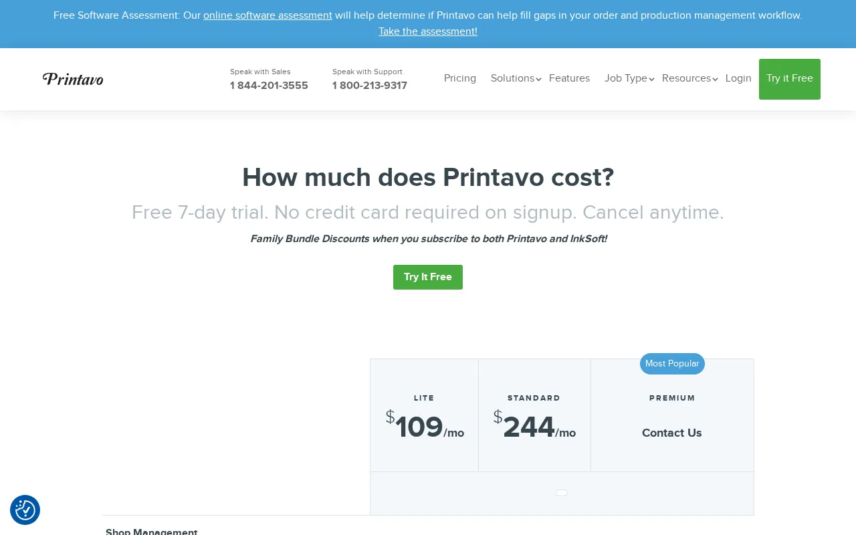Expand the Resources dropdown menu
This screenshot has width=856, height=535.
(689, 78)
